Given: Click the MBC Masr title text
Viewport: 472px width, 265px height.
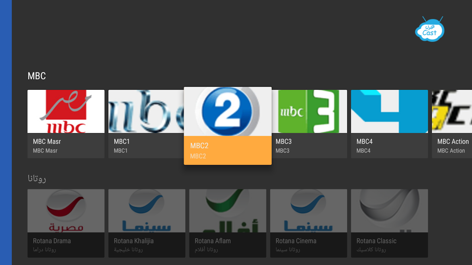Looking at the screenshot, I should pos(47,141).
